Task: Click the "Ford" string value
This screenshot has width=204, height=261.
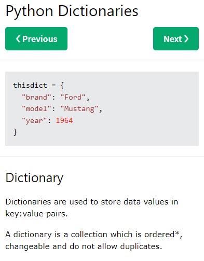Action: pyautogui.click(x=73, y=97)
